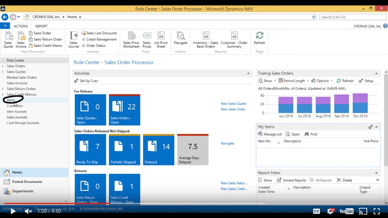Go back with the blue back arrow
388x218 pixels.
click(x=5, y=17)
